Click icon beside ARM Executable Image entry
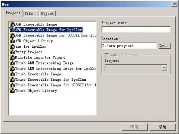 12,24
